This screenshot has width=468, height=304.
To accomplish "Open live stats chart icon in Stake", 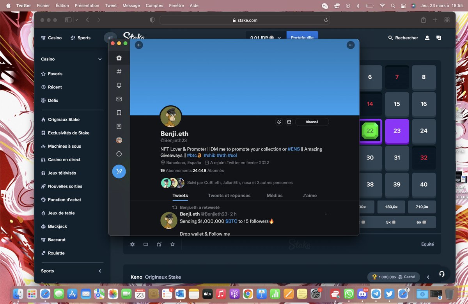I will [x=159, y=244].
